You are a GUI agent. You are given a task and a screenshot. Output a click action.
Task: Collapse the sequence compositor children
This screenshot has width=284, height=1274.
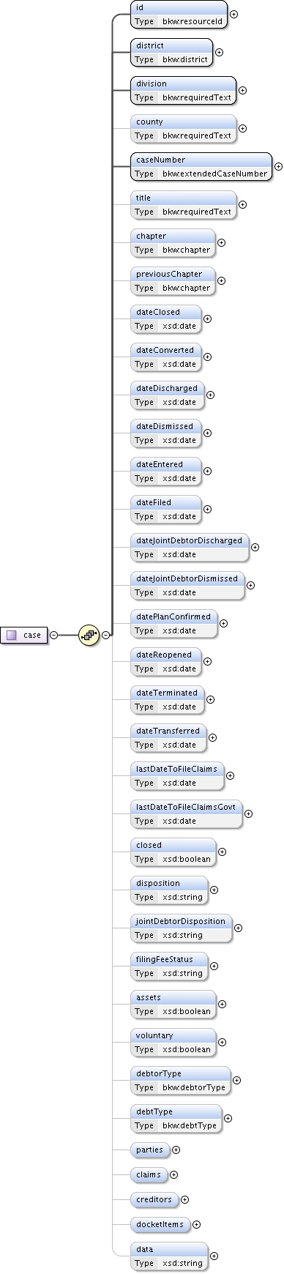point(106,635)
